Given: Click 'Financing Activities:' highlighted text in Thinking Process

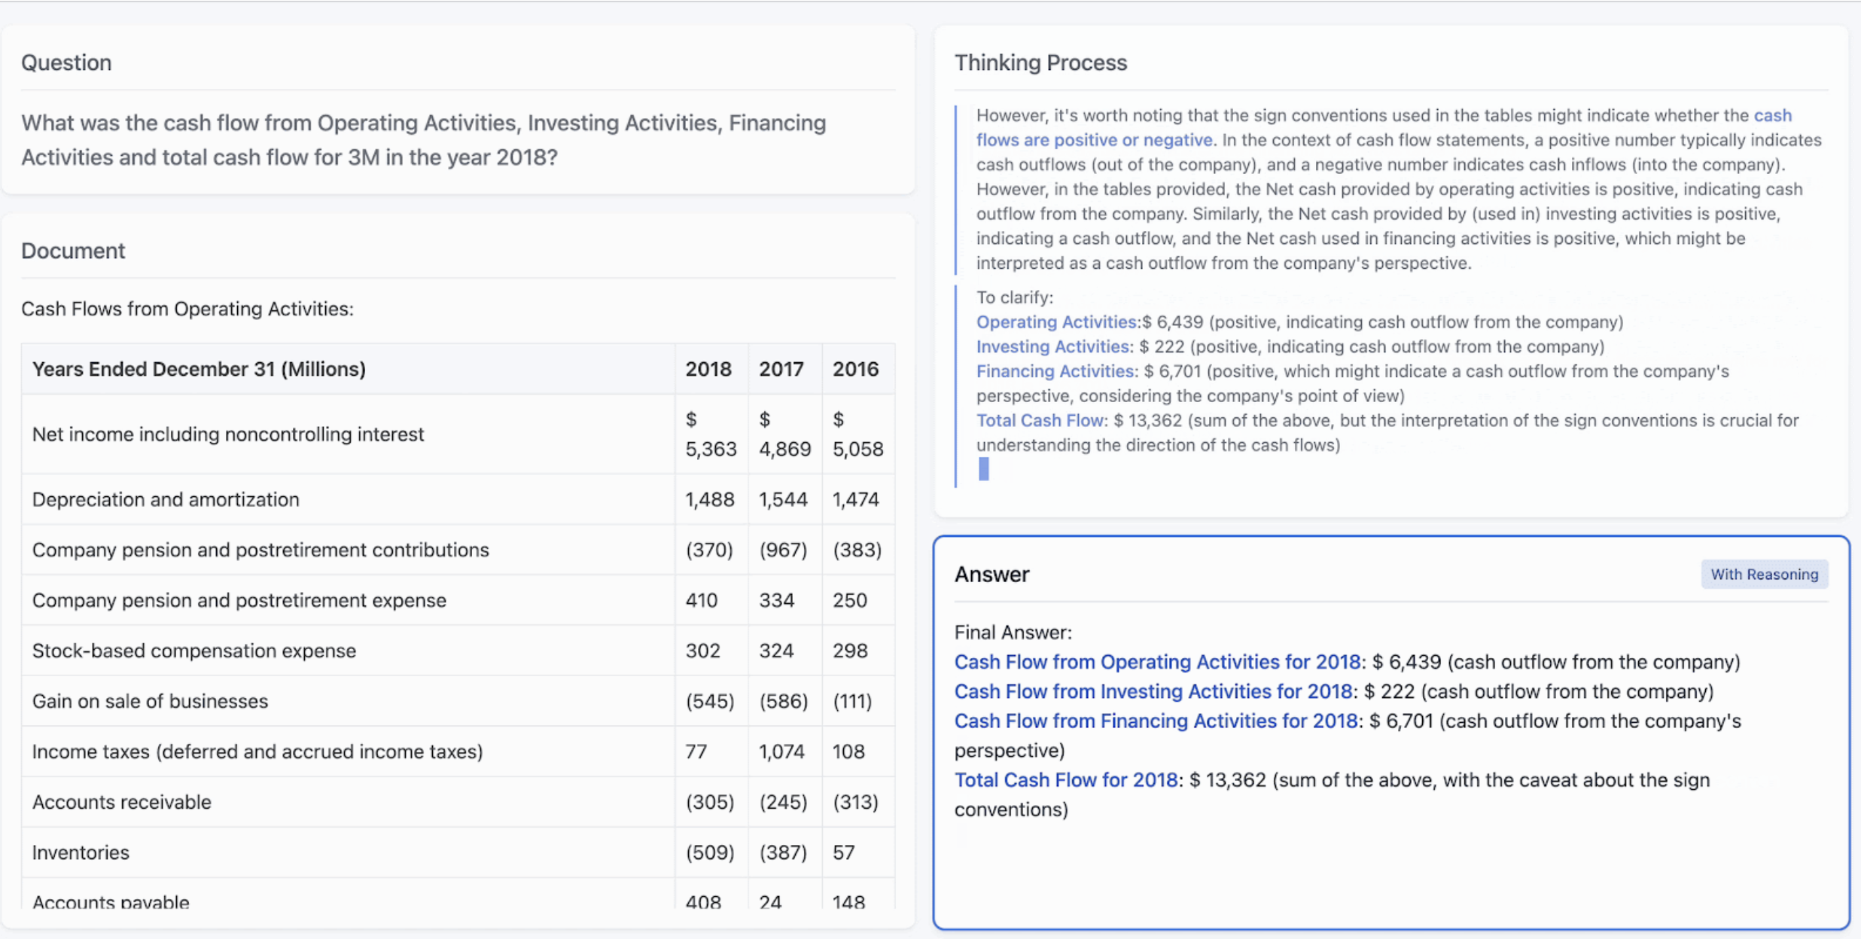Looking at the screenshot, I should (1056, 371).
